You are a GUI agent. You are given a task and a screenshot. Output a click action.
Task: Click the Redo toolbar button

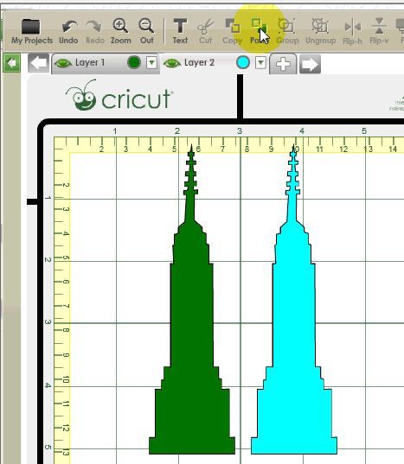coord(95,31)
